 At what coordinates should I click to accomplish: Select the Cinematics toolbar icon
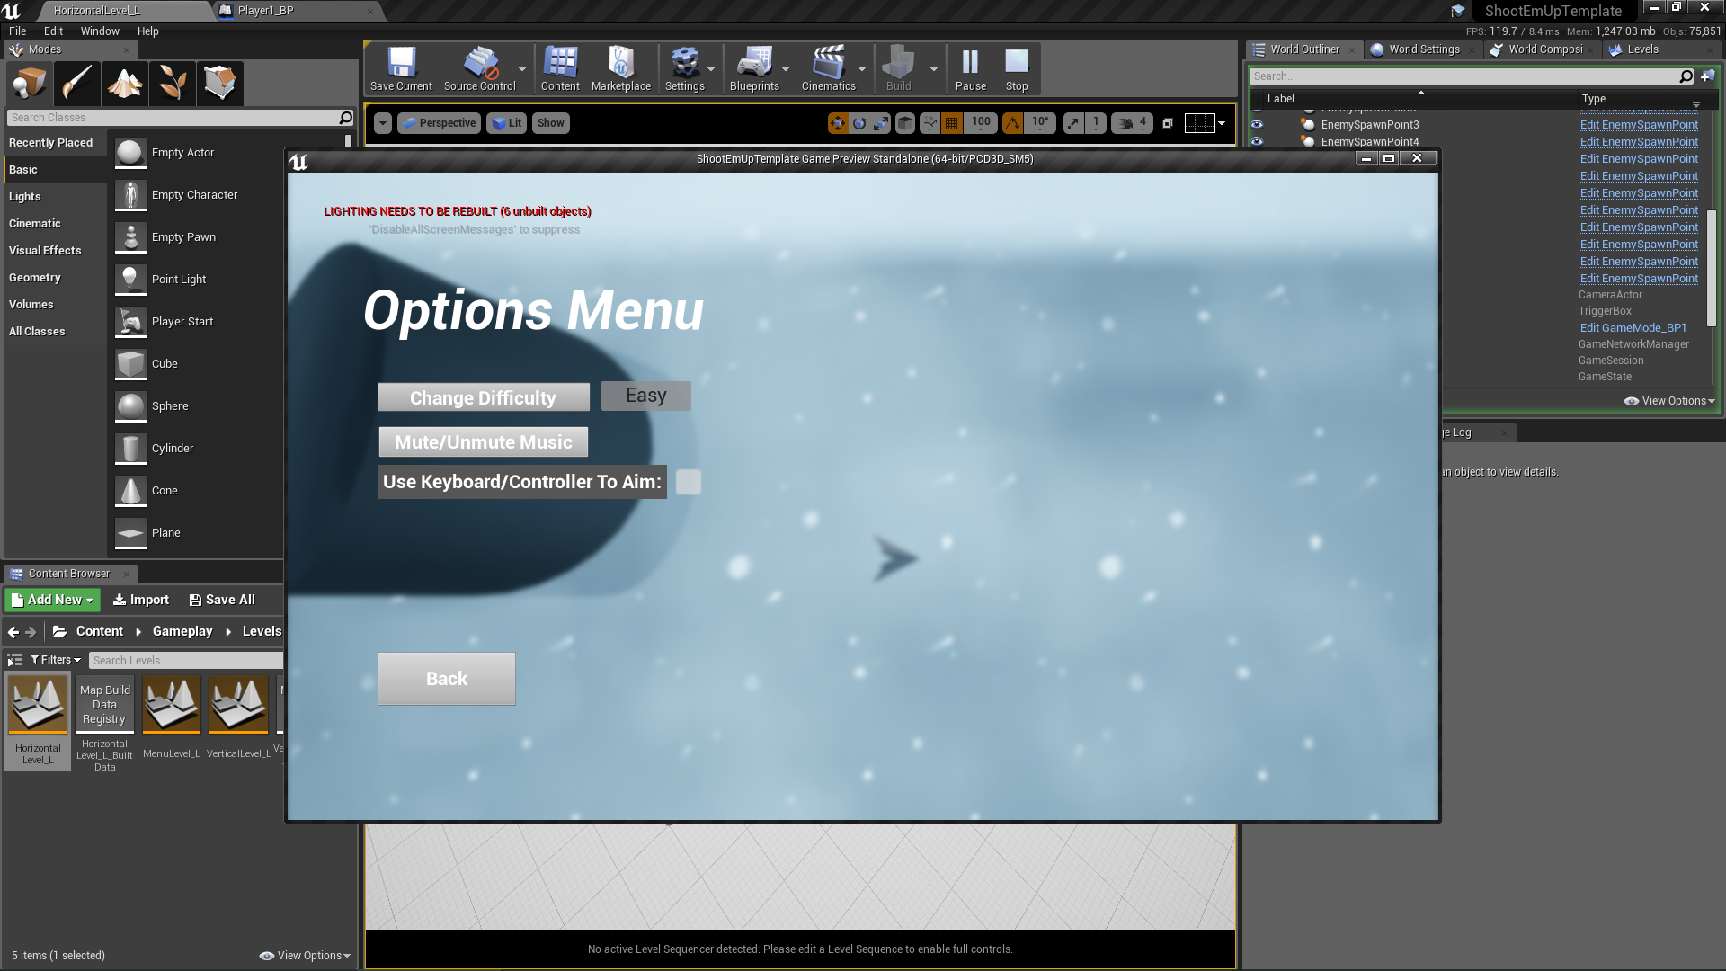coord(829,66)
